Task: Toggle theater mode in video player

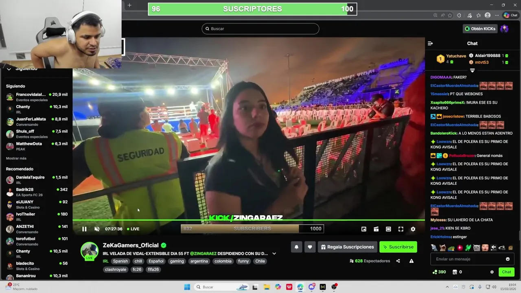Action: (x=388, y=229)
